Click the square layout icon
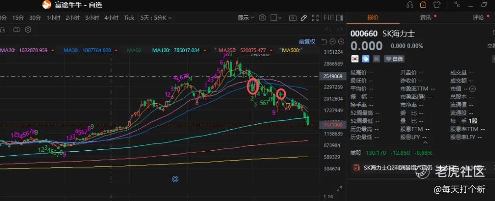495x201 pixels. (x=274, y=18)
